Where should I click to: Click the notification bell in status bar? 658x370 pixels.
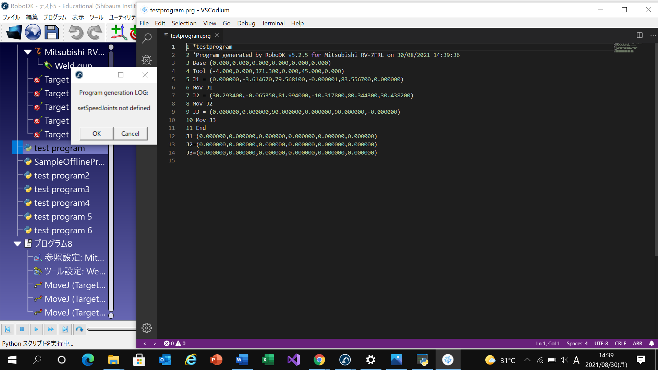(651, 343)
